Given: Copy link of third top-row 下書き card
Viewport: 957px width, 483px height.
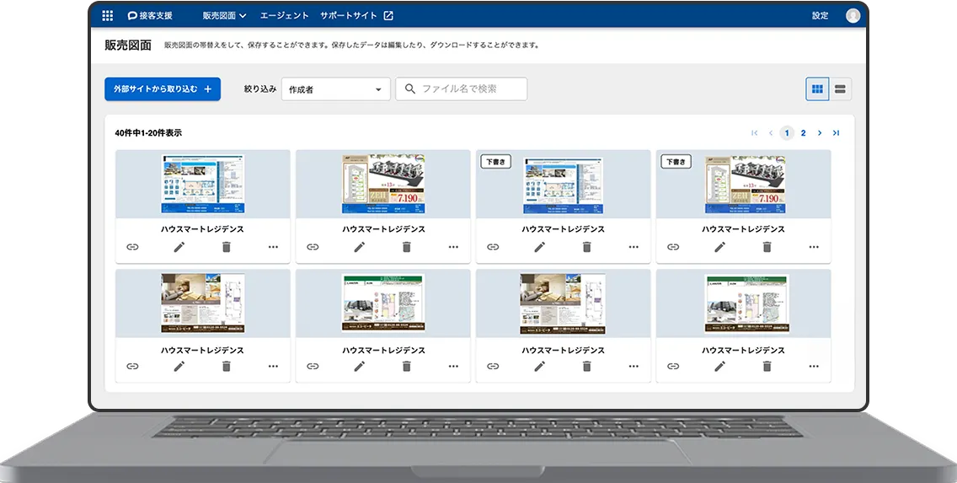Looking at the screenshot, I should coord(493,247).
